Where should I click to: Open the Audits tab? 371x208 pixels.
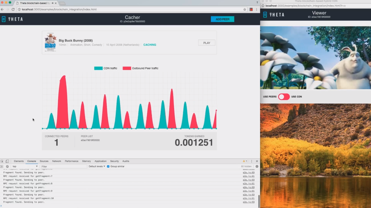(126, 161)
